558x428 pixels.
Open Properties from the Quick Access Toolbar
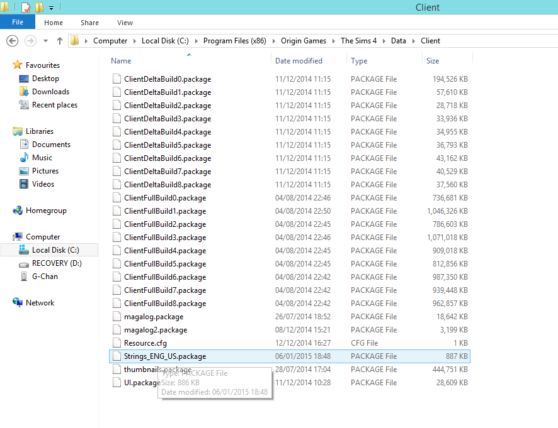[25, 8]
